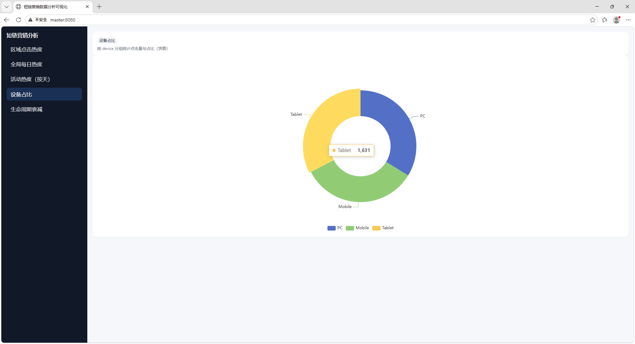
Task: Open the browser profile avatar
Action: click(616, 20)
